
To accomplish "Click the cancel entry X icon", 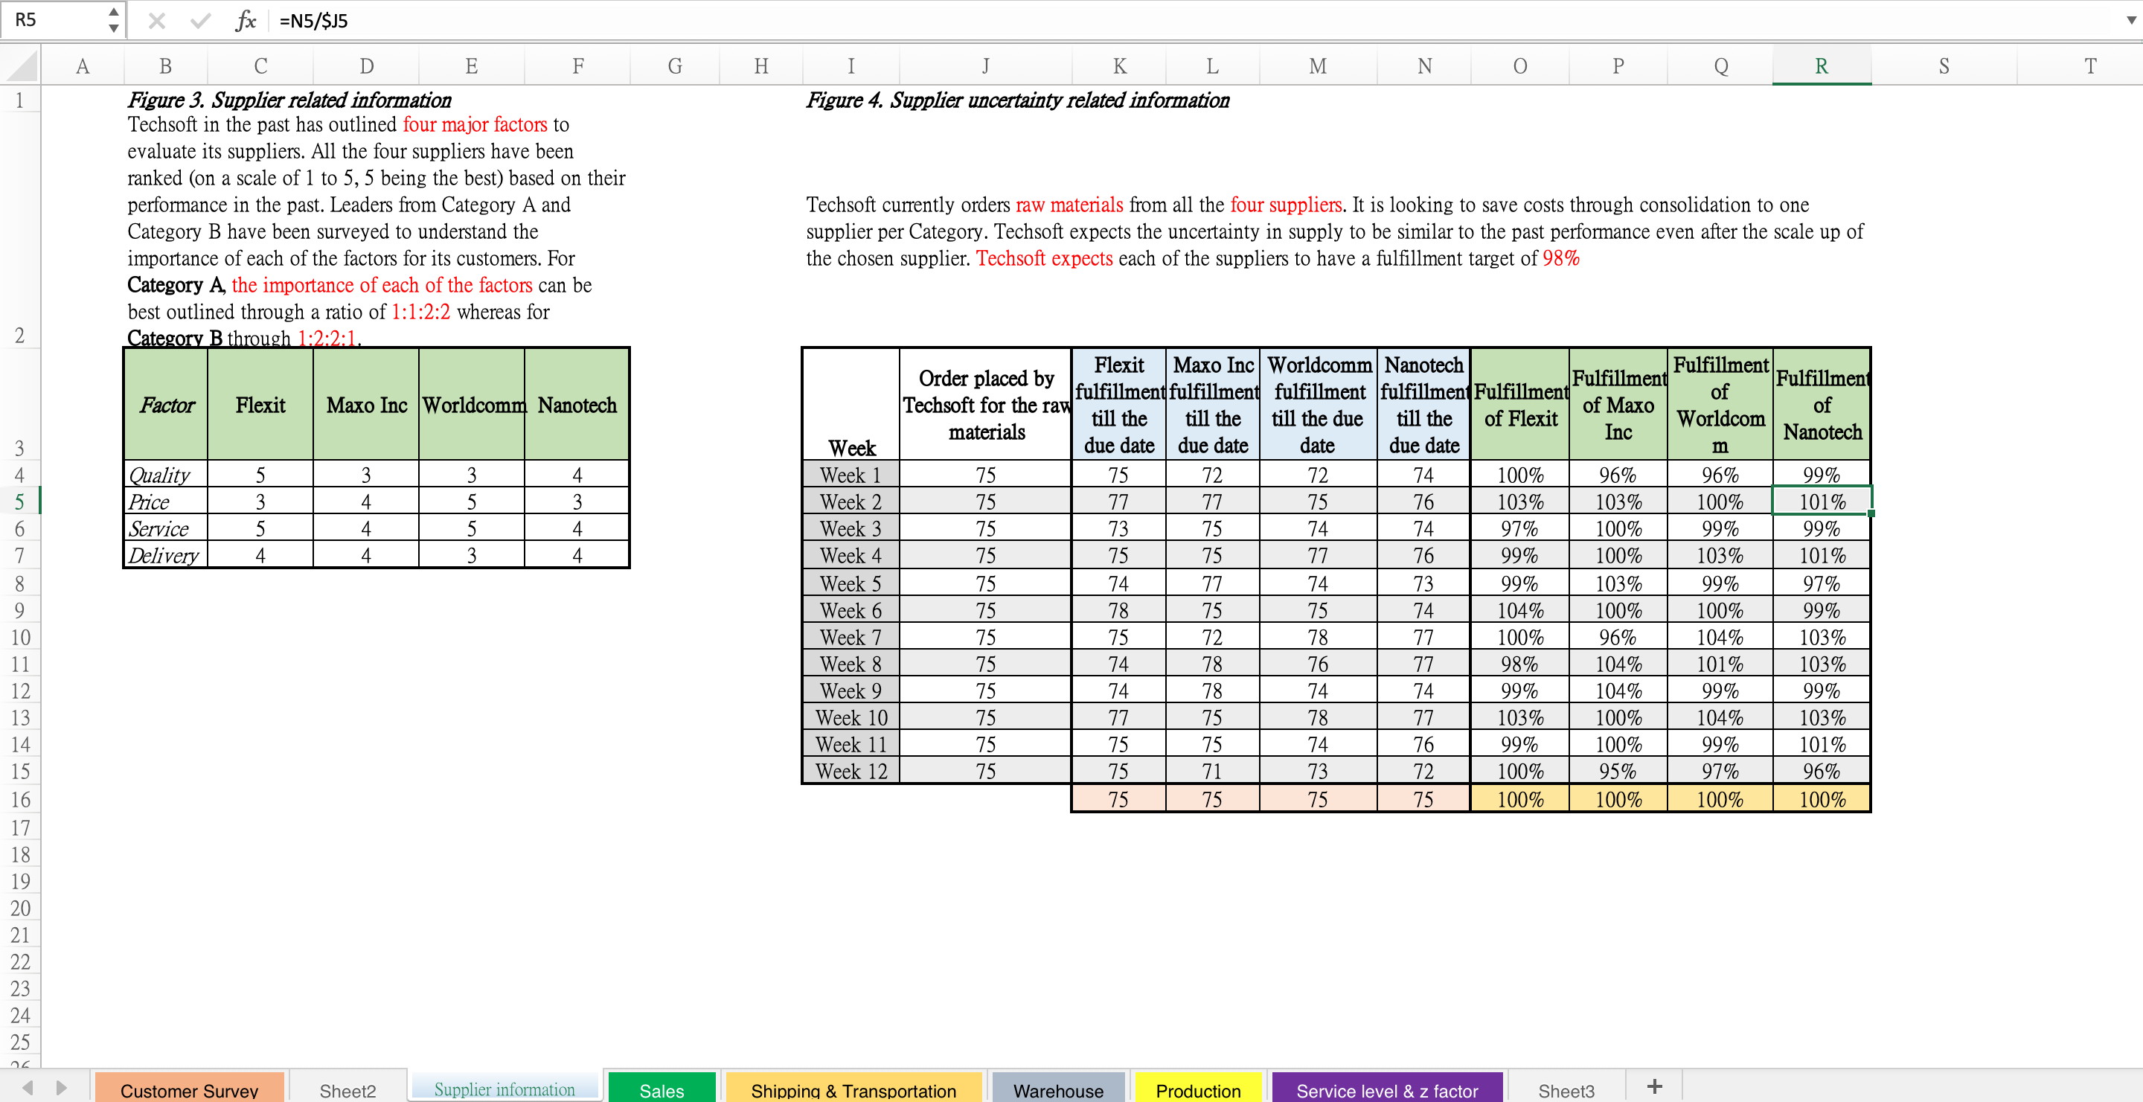I will pos(156,21).
